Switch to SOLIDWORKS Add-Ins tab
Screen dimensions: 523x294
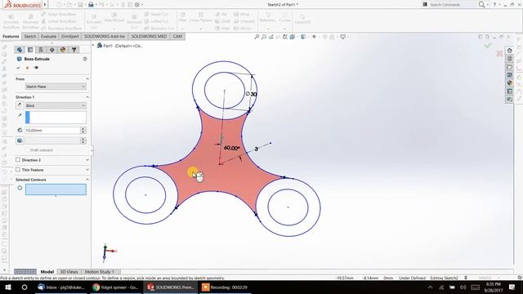click(x=105, y=36)
